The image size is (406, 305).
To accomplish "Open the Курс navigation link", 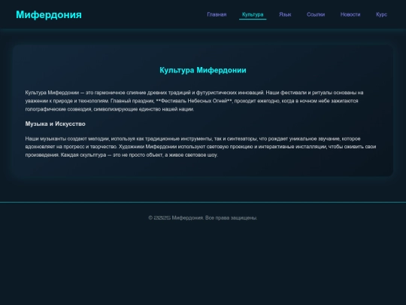I will click(381, 14).
